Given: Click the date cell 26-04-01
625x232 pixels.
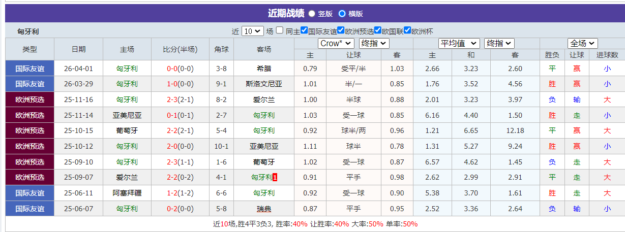Looking at the screenshot, I should click(79, 69).
